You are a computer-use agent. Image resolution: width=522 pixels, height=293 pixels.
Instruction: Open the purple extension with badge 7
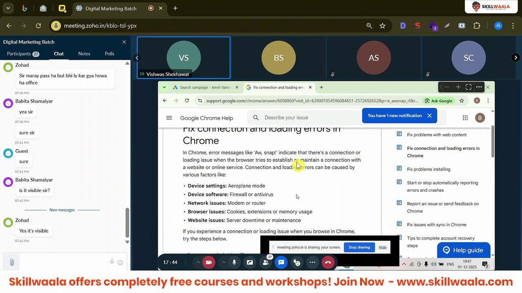433,26
